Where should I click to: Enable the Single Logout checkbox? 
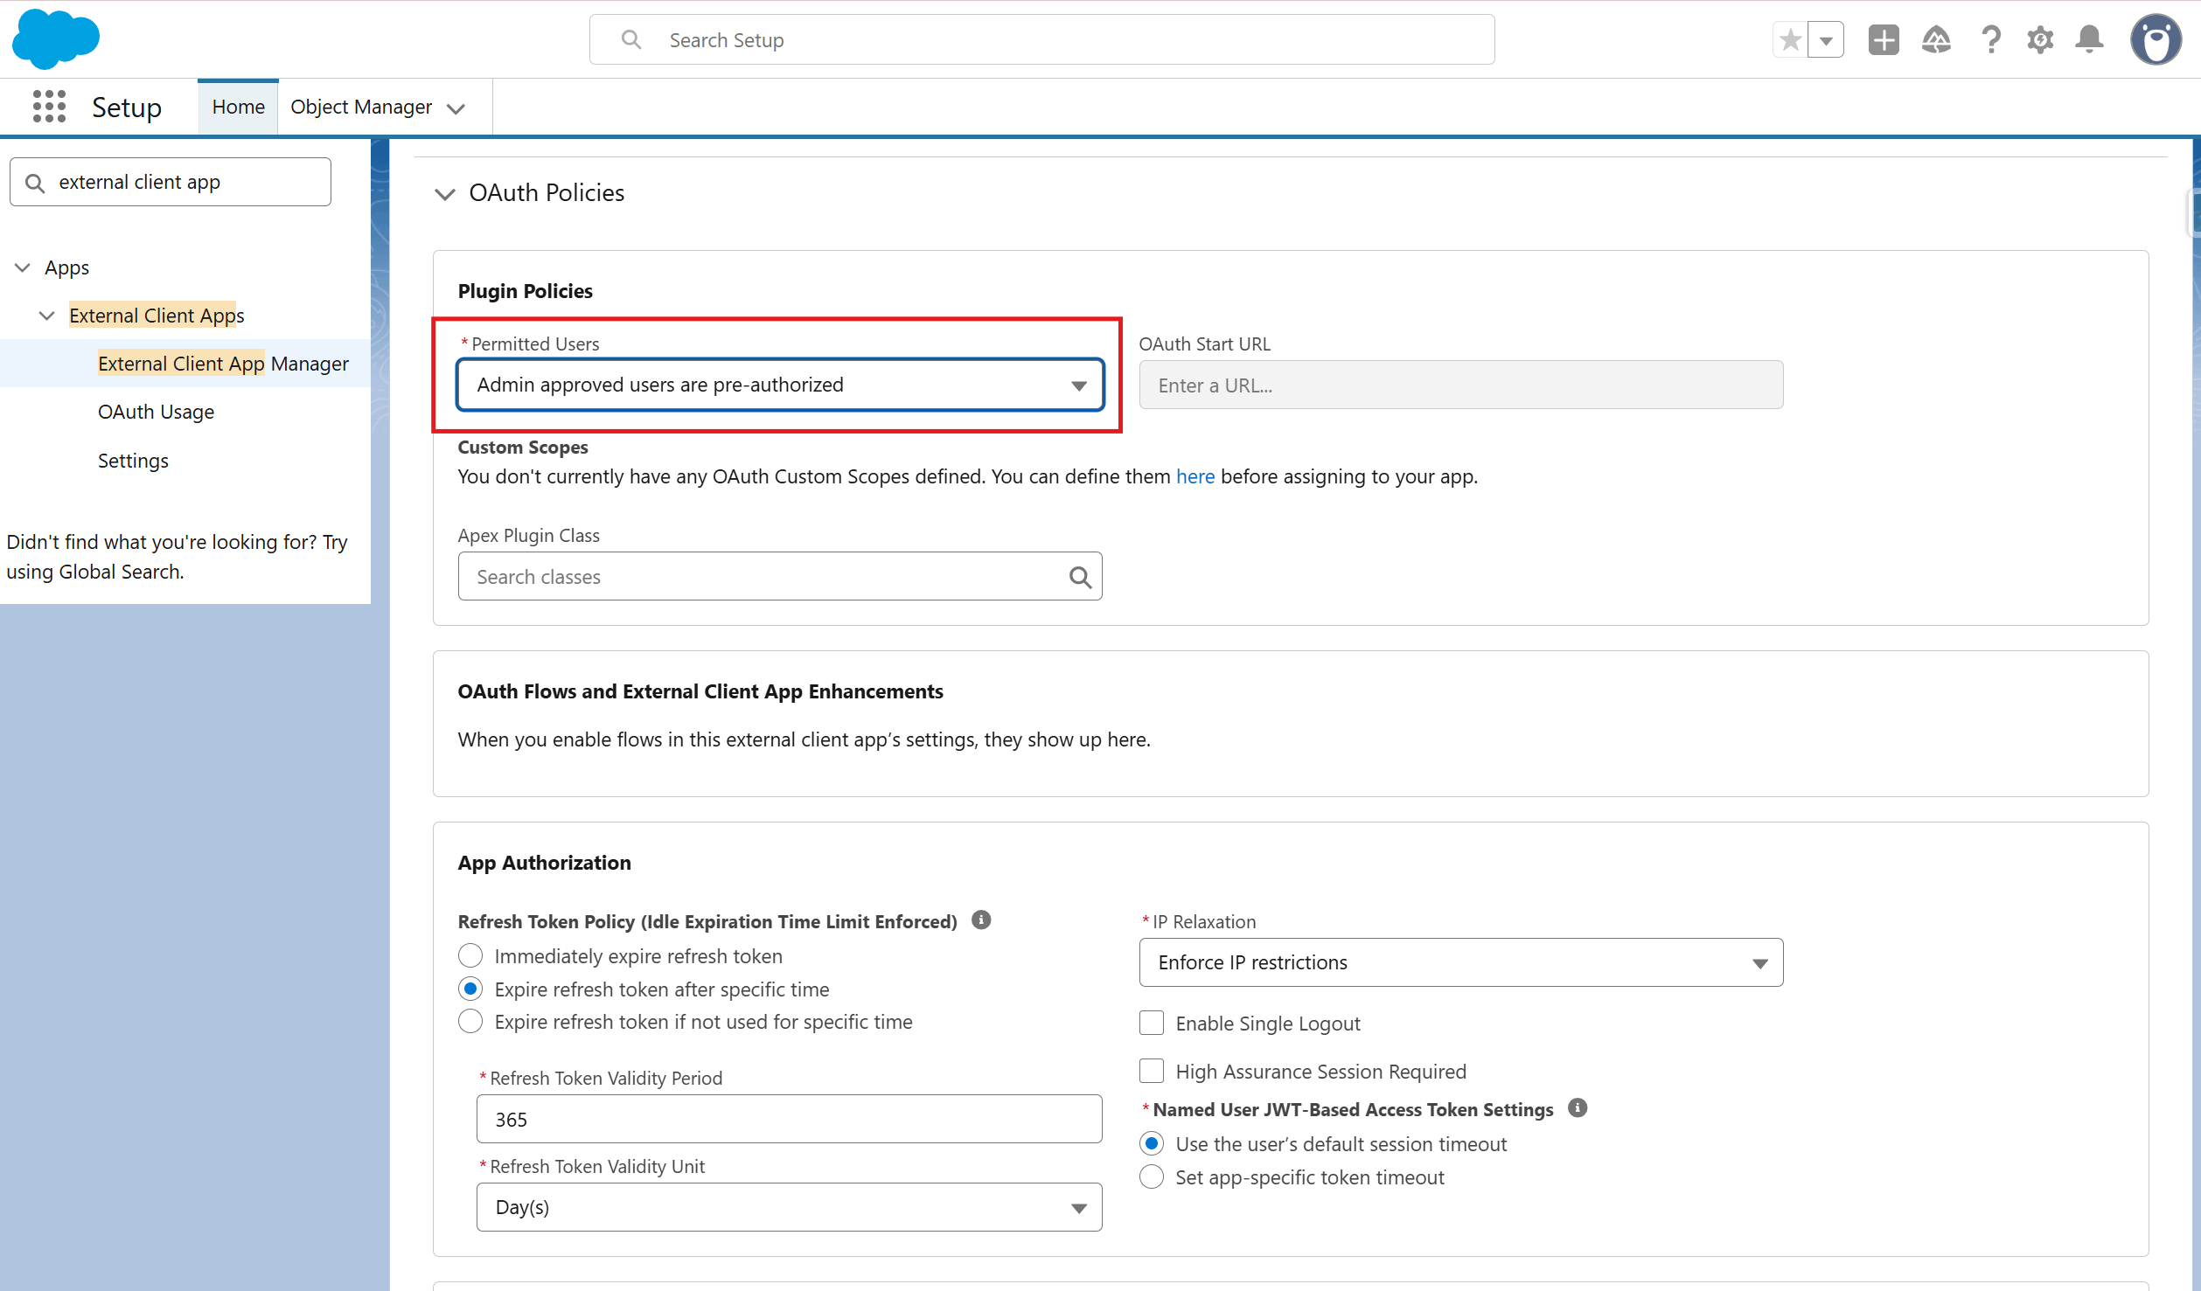1152,1023
